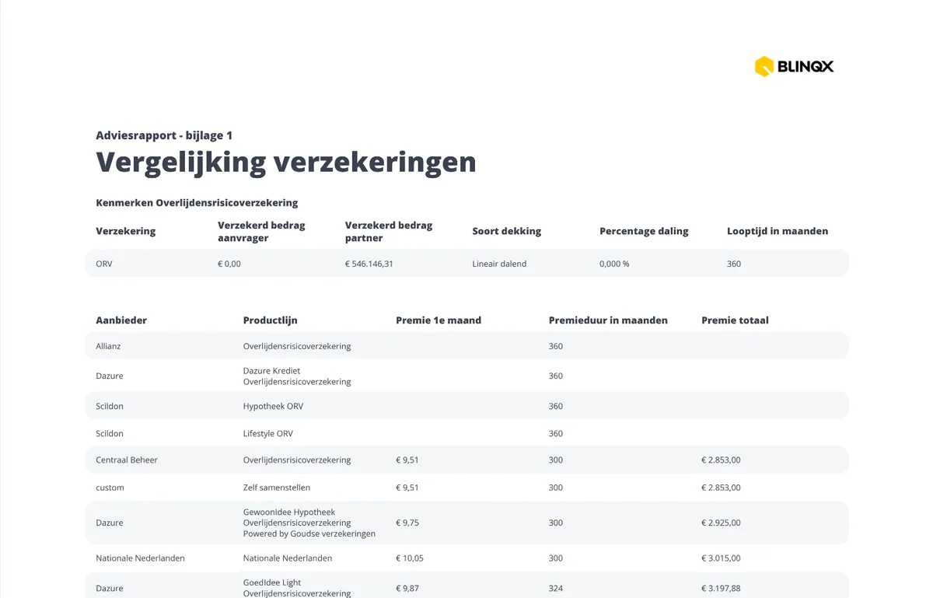Click 'Dazure Krediet Overlijdensrisicoverzekering' product cell
The height and width of the screenshot is (598, 933).
click(297, 376)
